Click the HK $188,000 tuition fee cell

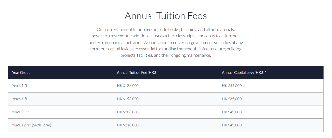128,86
